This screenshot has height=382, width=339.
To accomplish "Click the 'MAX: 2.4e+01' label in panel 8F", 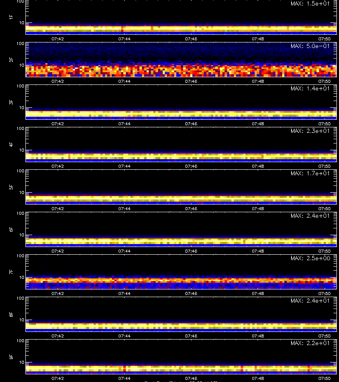I will pyautogui.click(x=310, y=301).
